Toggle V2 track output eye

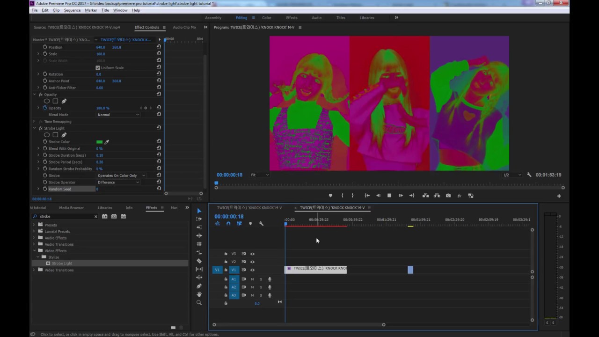[252, 262]
